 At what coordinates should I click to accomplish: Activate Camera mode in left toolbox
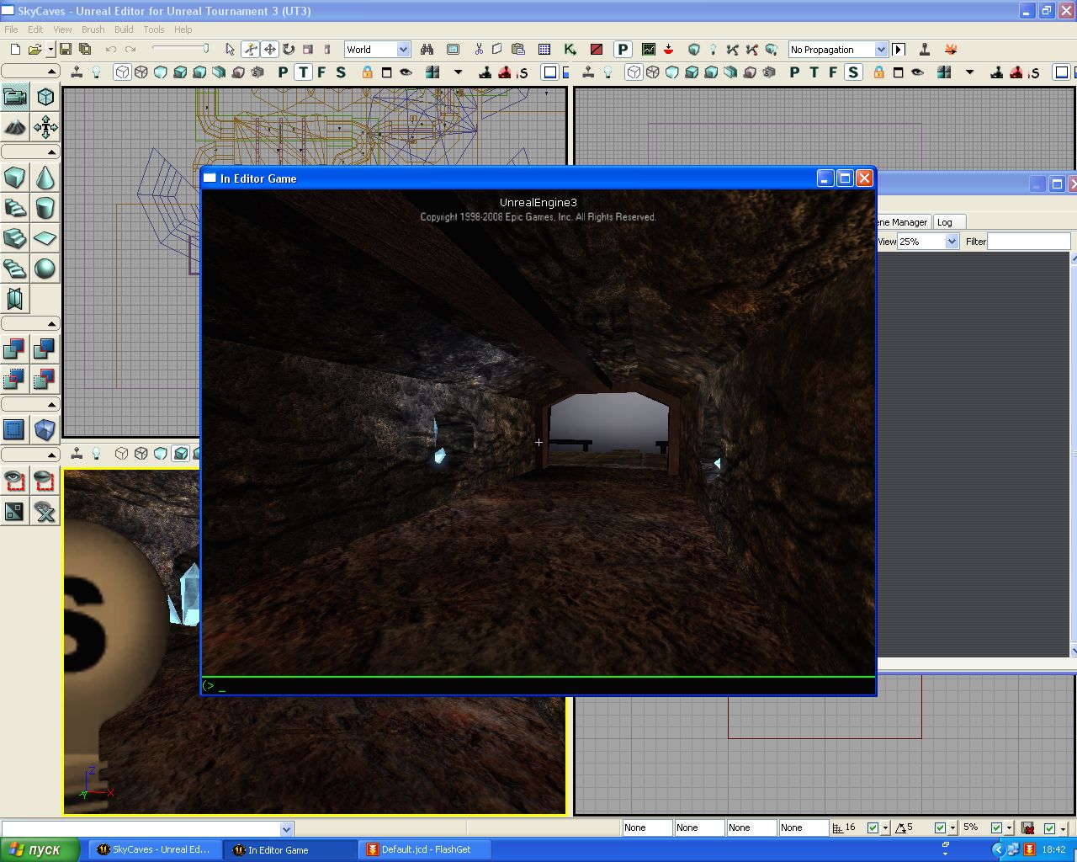(14, 97)
